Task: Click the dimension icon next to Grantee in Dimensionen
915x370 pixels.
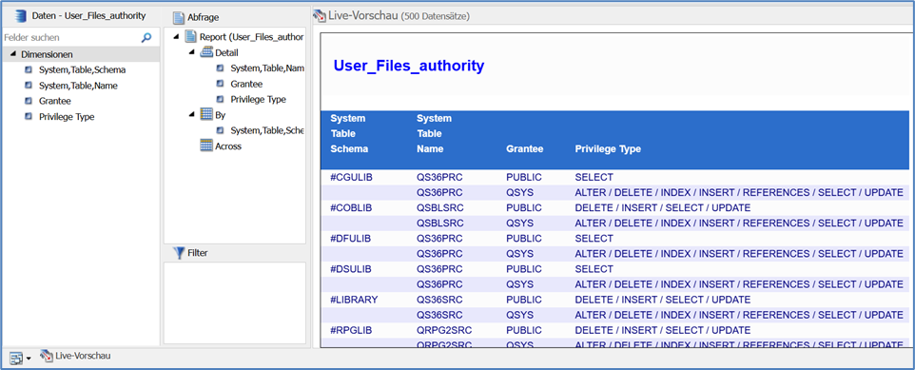Action: coord(28,101)
